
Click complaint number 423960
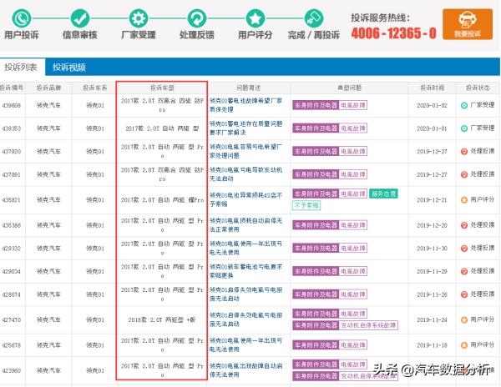pyautogui.click(x=12, y=370)
